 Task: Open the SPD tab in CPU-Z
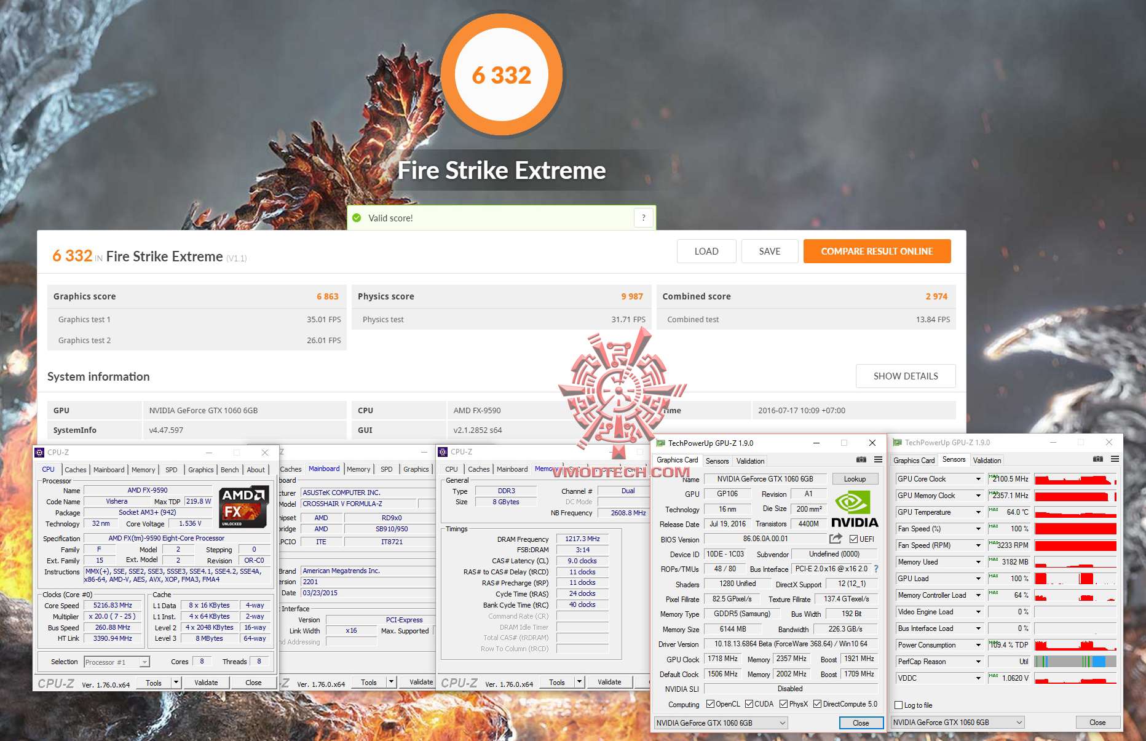[x=172, y=469]
